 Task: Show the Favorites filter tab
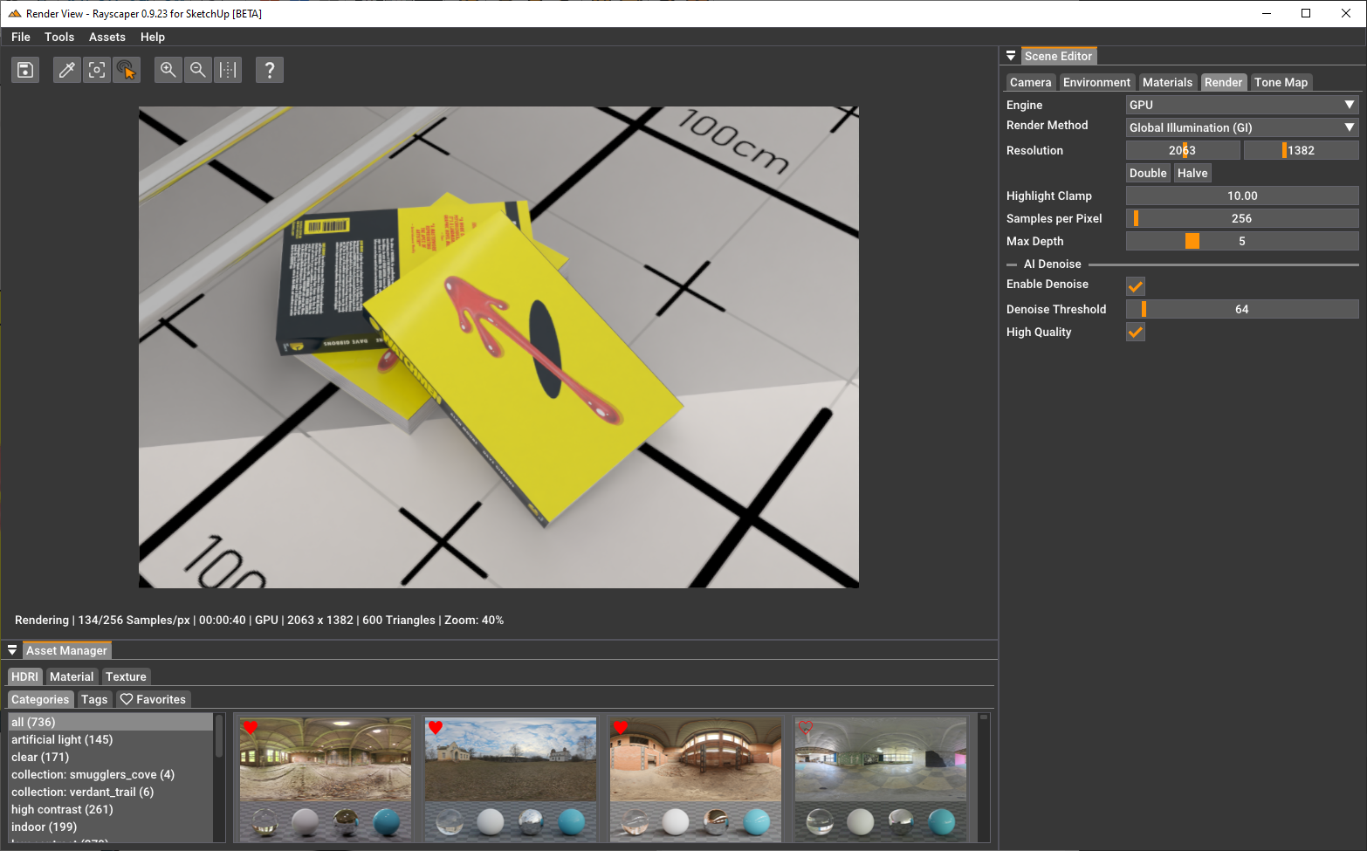pos(153,699)
